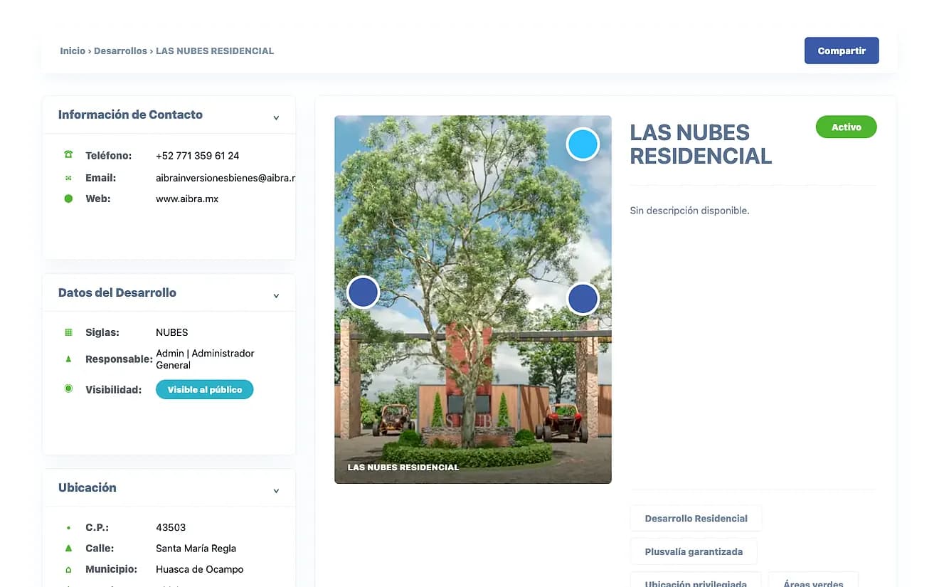Image resolution: width=939 pixels, height=587 pixels.
Task: Click the light blue circle on image
Action: (x=583, y=144)
